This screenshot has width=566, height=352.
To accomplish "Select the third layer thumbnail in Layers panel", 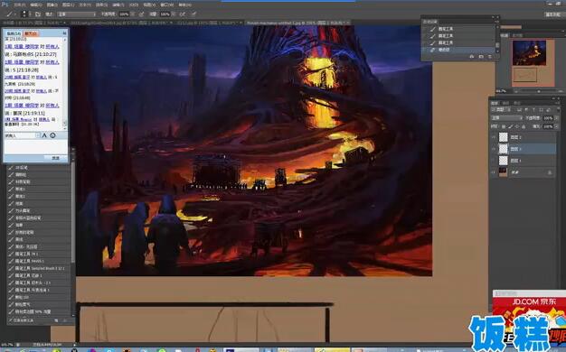I will pos(504,161).
